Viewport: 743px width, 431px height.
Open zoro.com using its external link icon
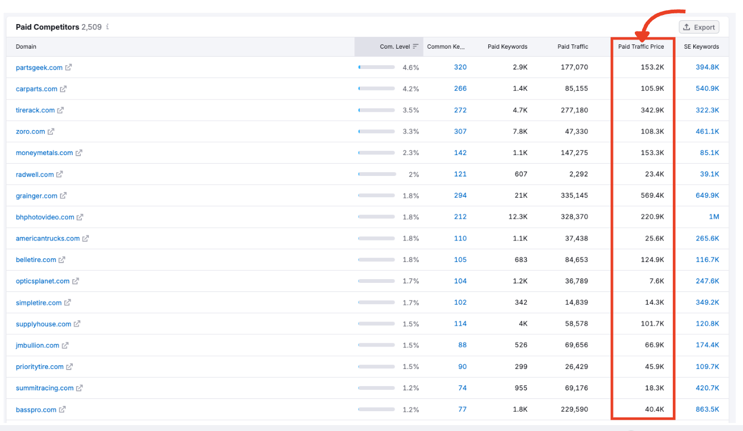click(x=50, y=132)
